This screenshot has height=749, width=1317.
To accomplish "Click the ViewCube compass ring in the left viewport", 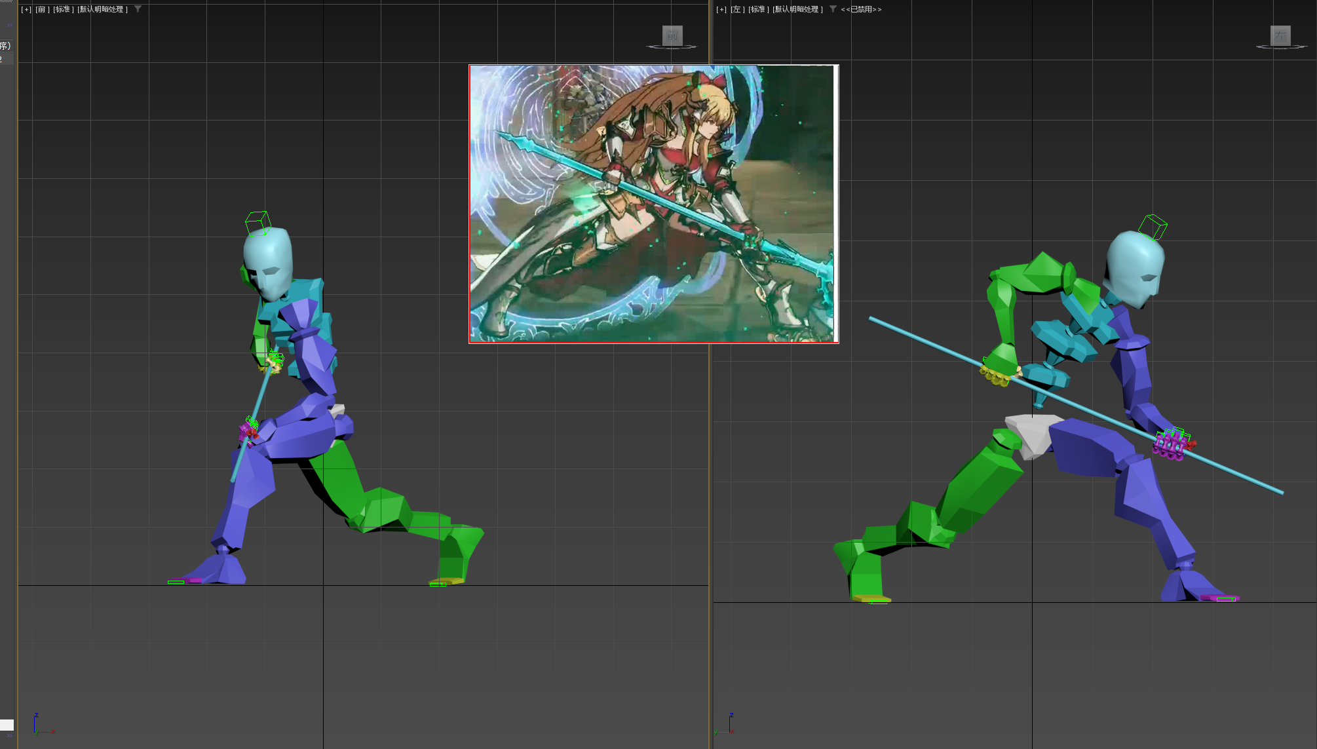I will point(1282,47).
